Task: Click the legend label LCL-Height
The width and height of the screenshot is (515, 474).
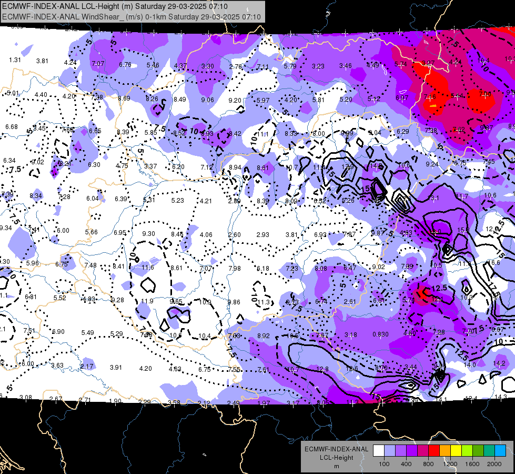Action: 336,458
